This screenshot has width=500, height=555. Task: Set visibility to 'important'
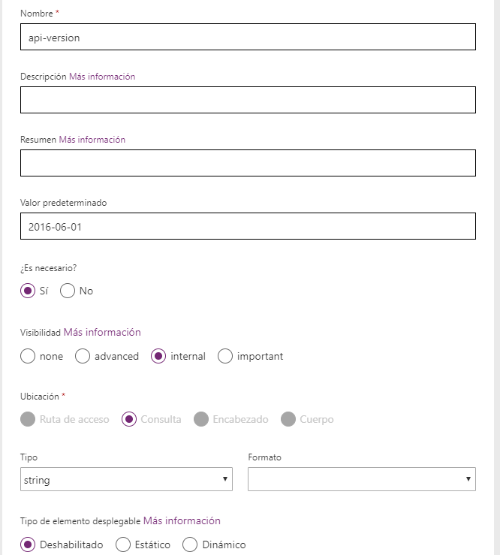(x=225, y=357)
